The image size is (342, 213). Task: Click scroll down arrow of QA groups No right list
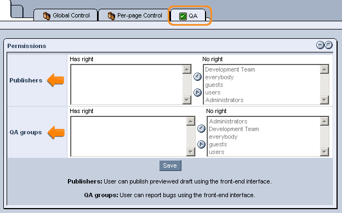coord(324,152)
